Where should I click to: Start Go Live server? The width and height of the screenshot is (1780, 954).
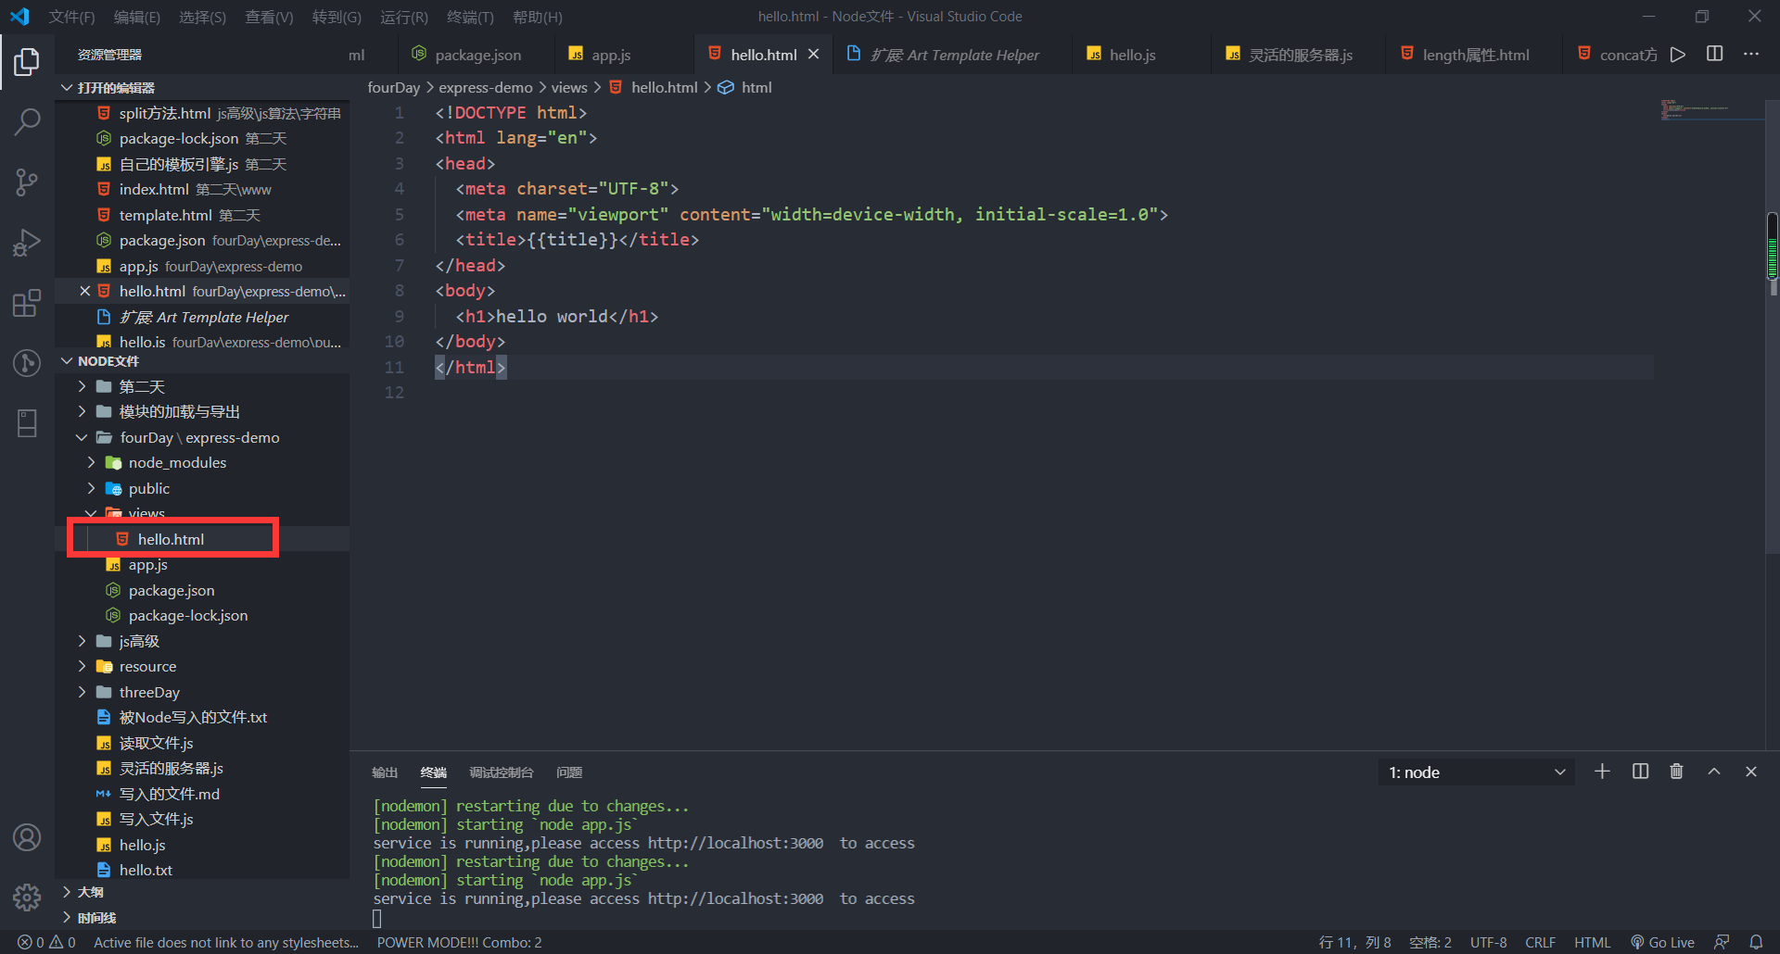[x=1662, y=942]
